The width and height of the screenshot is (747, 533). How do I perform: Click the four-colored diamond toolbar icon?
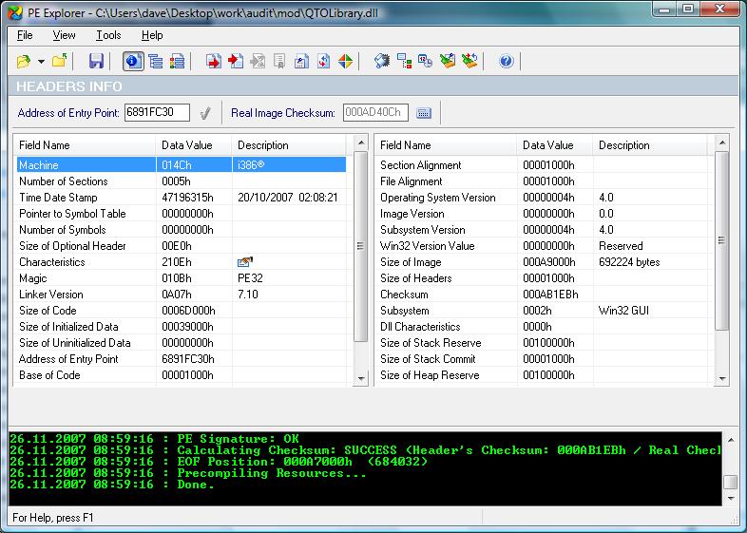(345, 61)
